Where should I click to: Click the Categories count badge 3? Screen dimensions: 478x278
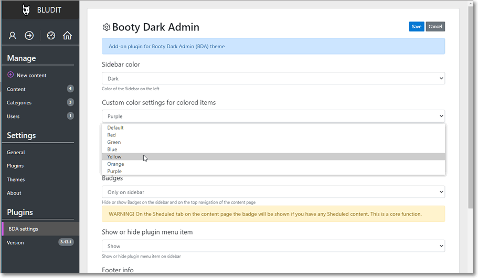coord(70,102)
